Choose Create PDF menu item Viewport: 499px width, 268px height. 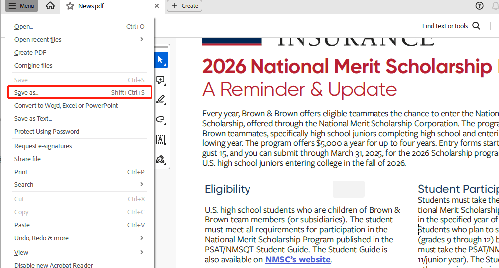coord(79,52)
